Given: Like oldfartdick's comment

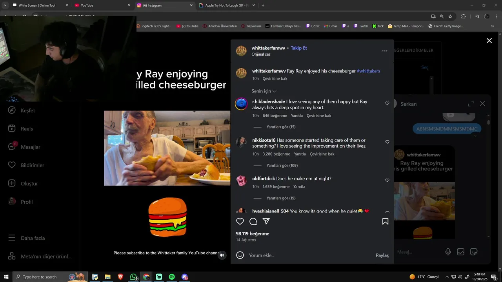Looking at the screenshot, I should [x=387, y=180].
